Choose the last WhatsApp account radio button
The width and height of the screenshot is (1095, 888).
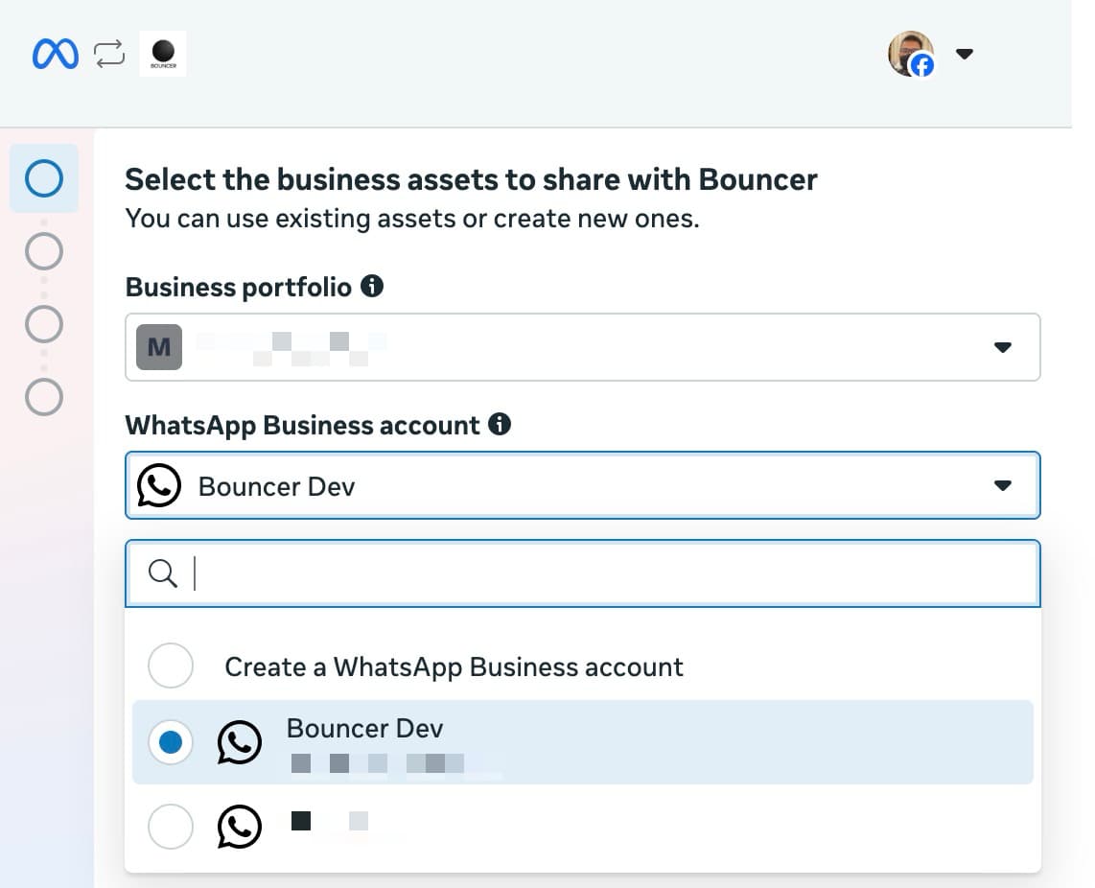click(x=170, y=826)
